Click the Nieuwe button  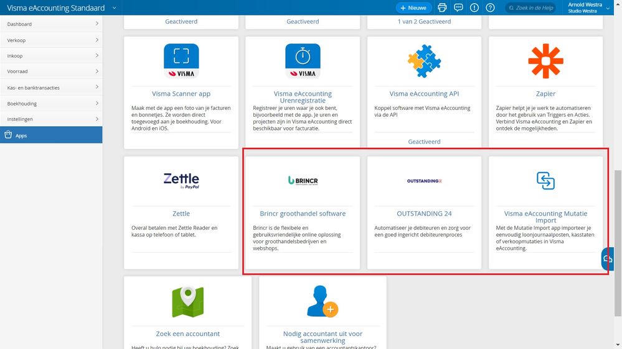[x=413, y=7]
